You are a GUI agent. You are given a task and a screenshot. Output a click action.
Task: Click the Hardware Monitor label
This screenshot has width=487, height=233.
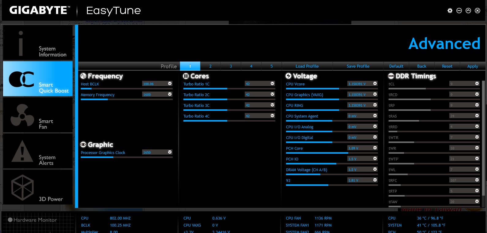35,220
